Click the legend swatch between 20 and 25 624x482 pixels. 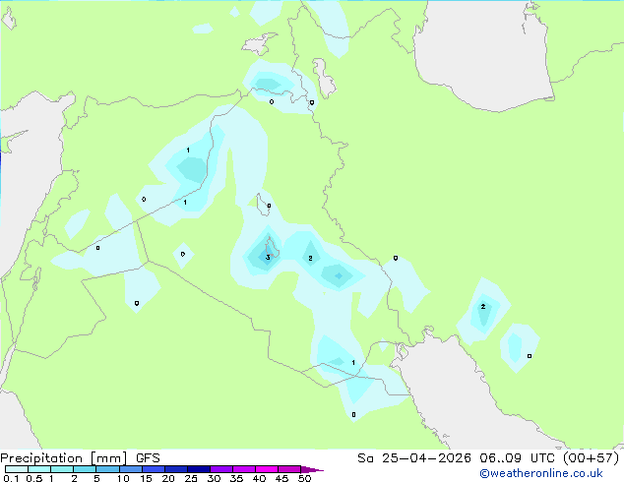(175, 469)
